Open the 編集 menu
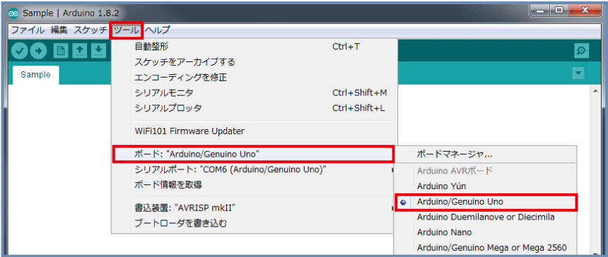This screenshot has width=608, height=257. [x=59, y=30]
